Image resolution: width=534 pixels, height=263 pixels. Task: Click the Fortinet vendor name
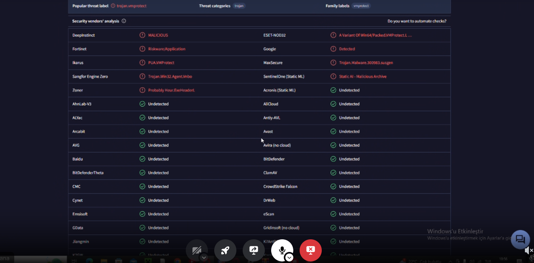tap(79, 49)
